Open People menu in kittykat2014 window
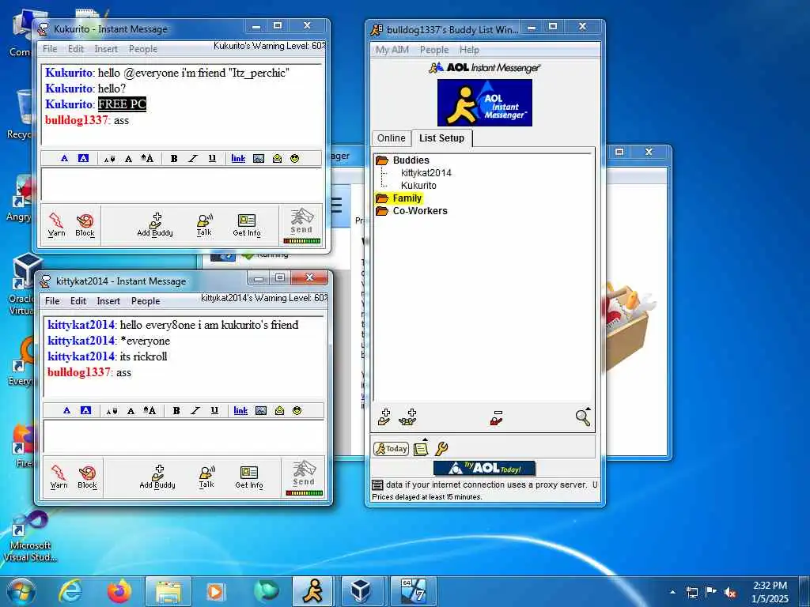Screen dimensions: 810x607 coord(146,301)
